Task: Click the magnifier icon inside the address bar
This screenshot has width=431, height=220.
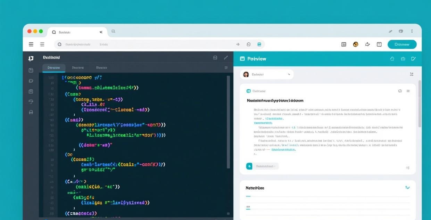Action: 59,44
